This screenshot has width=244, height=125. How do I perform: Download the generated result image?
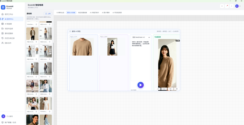coord(164,89)
